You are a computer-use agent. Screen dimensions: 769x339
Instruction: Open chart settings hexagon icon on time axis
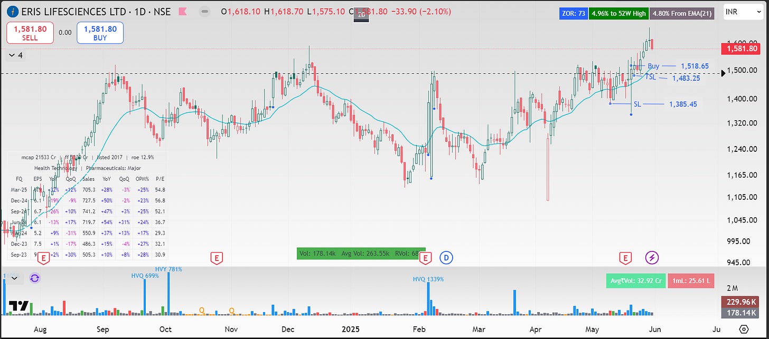pos(744,329)
